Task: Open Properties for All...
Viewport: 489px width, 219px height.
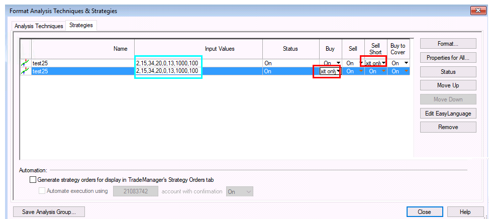Action: coord(448,58)
